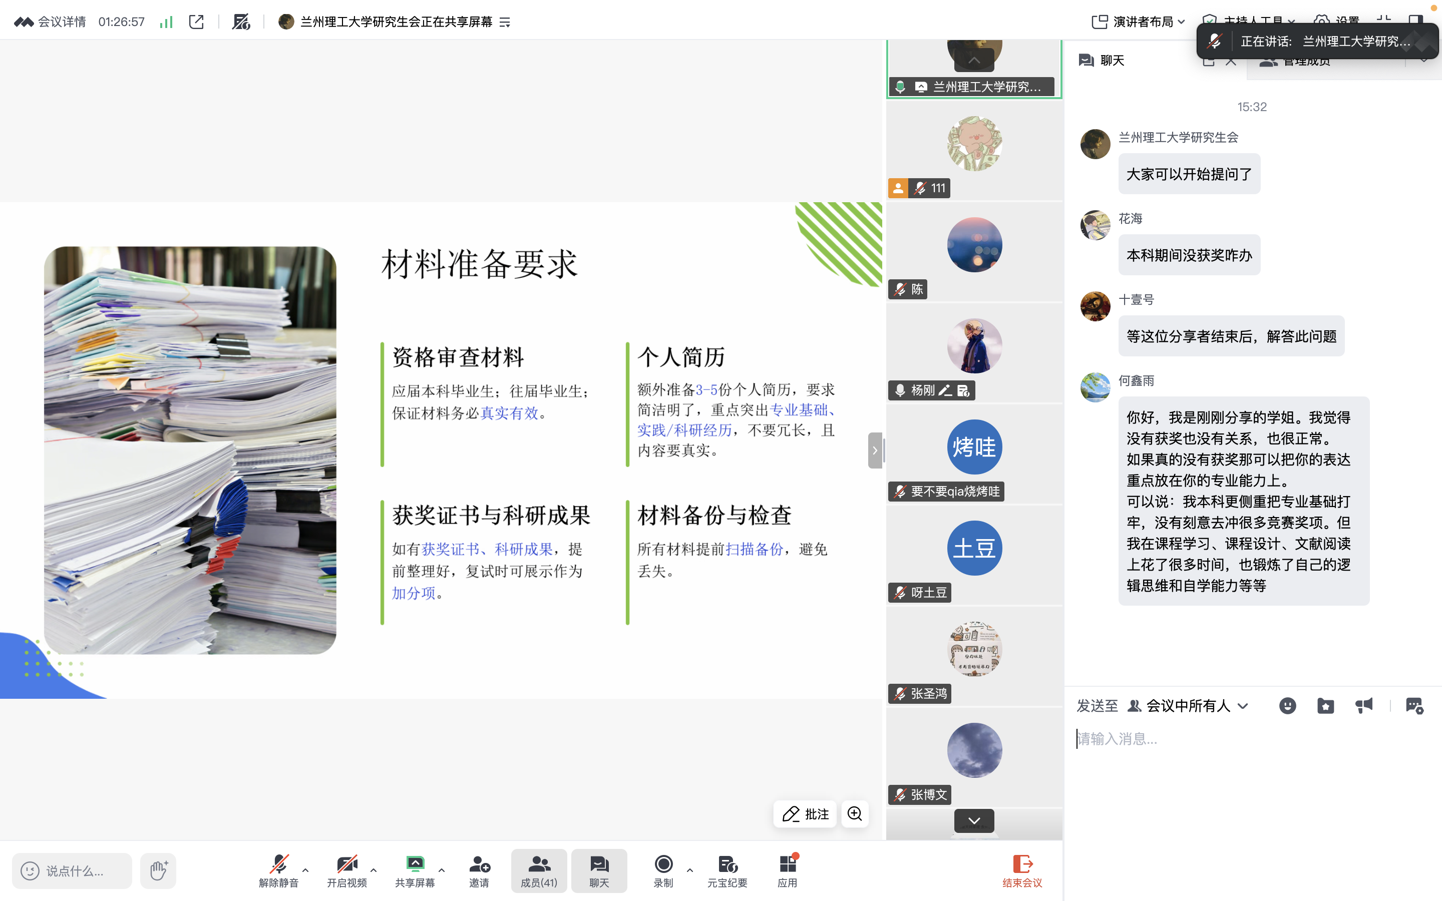Click the red packet icon in chat
This screenshot has width=1442, height=901.
1325,706
